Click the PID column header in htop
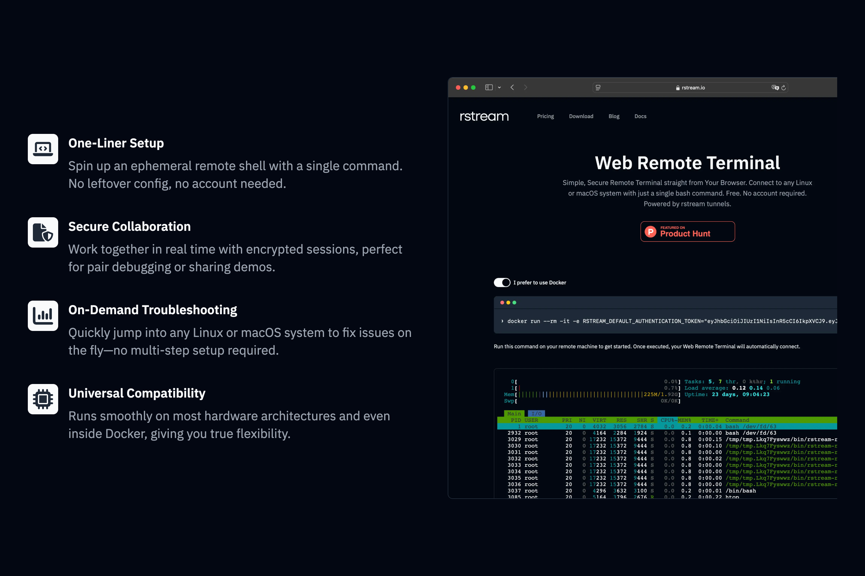The image size is (865, 576). click(516, 420)
